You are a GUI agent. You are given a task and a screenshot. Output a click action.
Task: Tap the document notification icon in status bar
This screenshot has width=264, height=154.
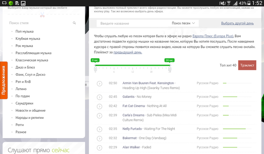(17, 3)
